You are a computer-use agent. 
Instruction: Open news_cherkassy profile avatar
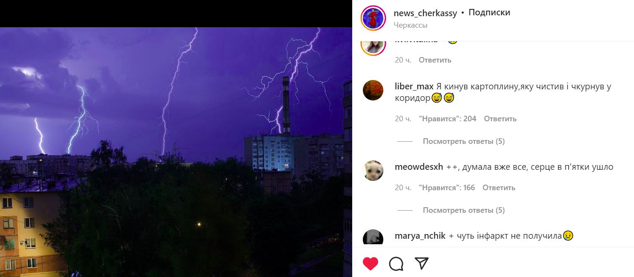click(x=373, y=18)
